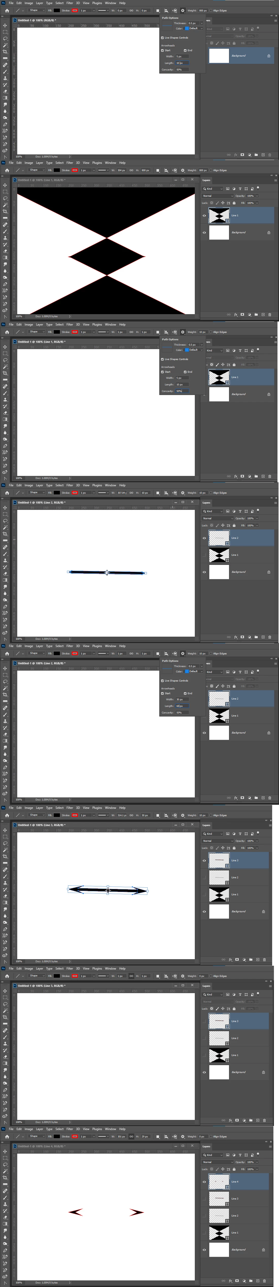Click new group folder icon in bowtie-canvas window

click(x=256, y=315)
